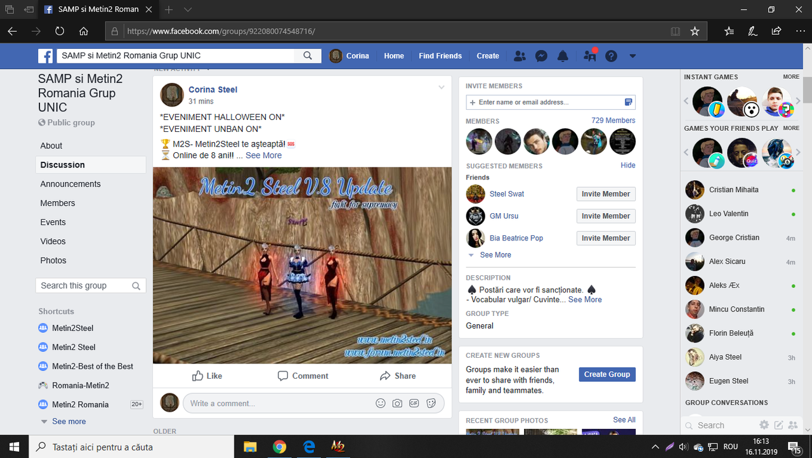Screen dimensions: 812x458
Task: Post a GIF using the GIF icon
Action: coord(414,403)
